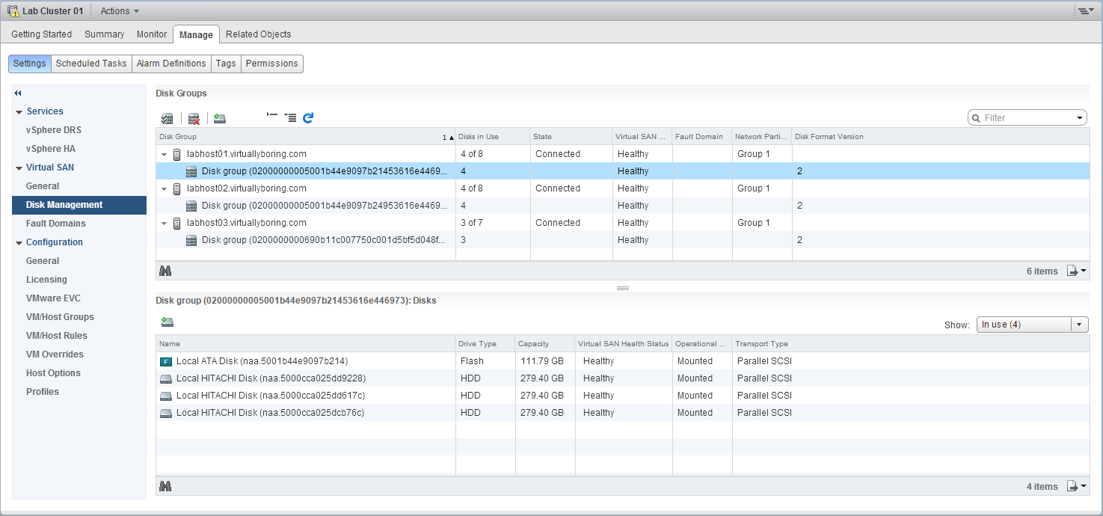Collapse the labhost01.virtuallyboring.com node
This screenshot has height=516, width=1103.
tap(164, 155)
